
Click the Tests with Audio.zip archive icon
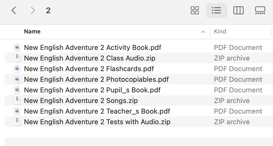(17, 122)
